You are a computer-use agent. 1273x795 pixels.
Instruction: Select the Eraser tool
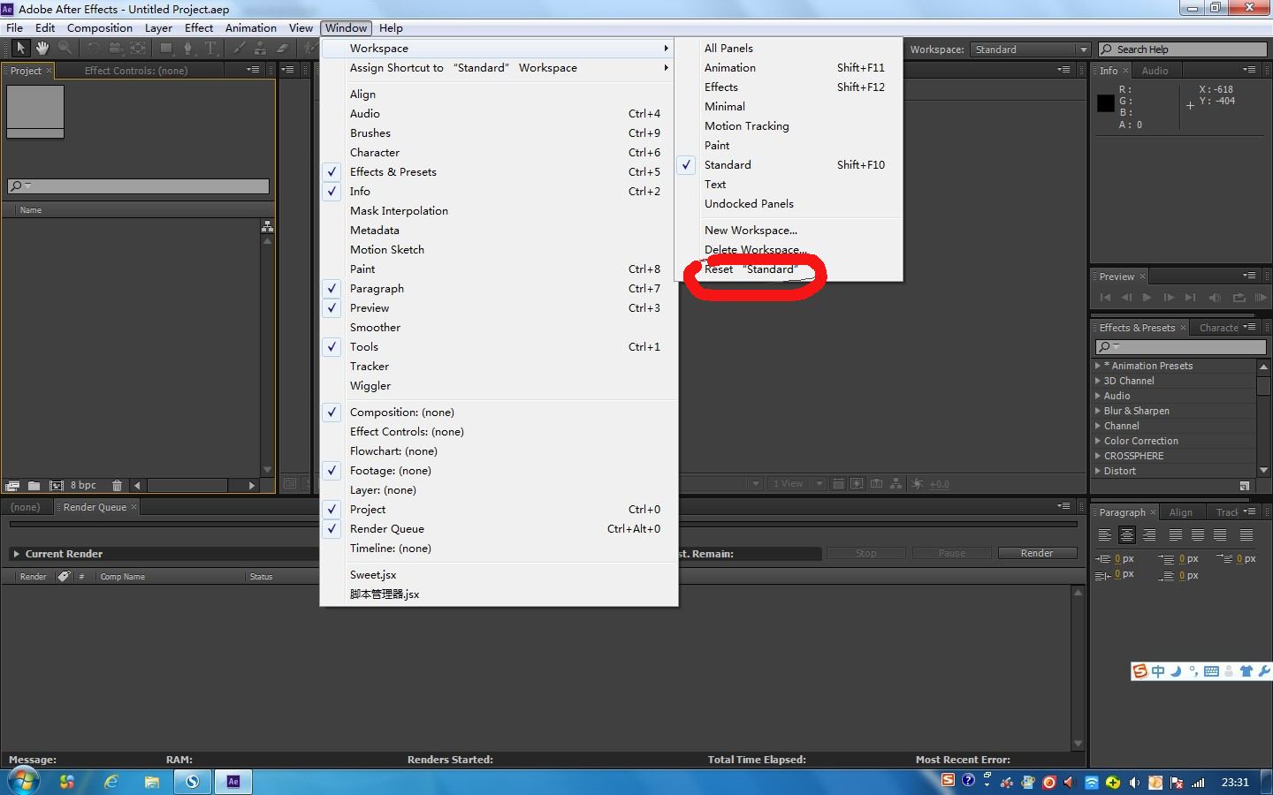coord(283,48)
